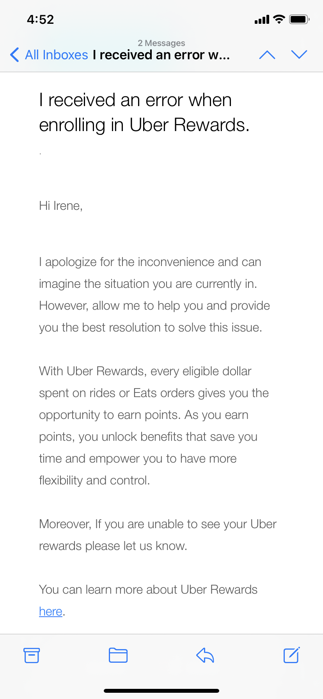Show previous message with up arrow
323x699 pixels.
(267, 55)
